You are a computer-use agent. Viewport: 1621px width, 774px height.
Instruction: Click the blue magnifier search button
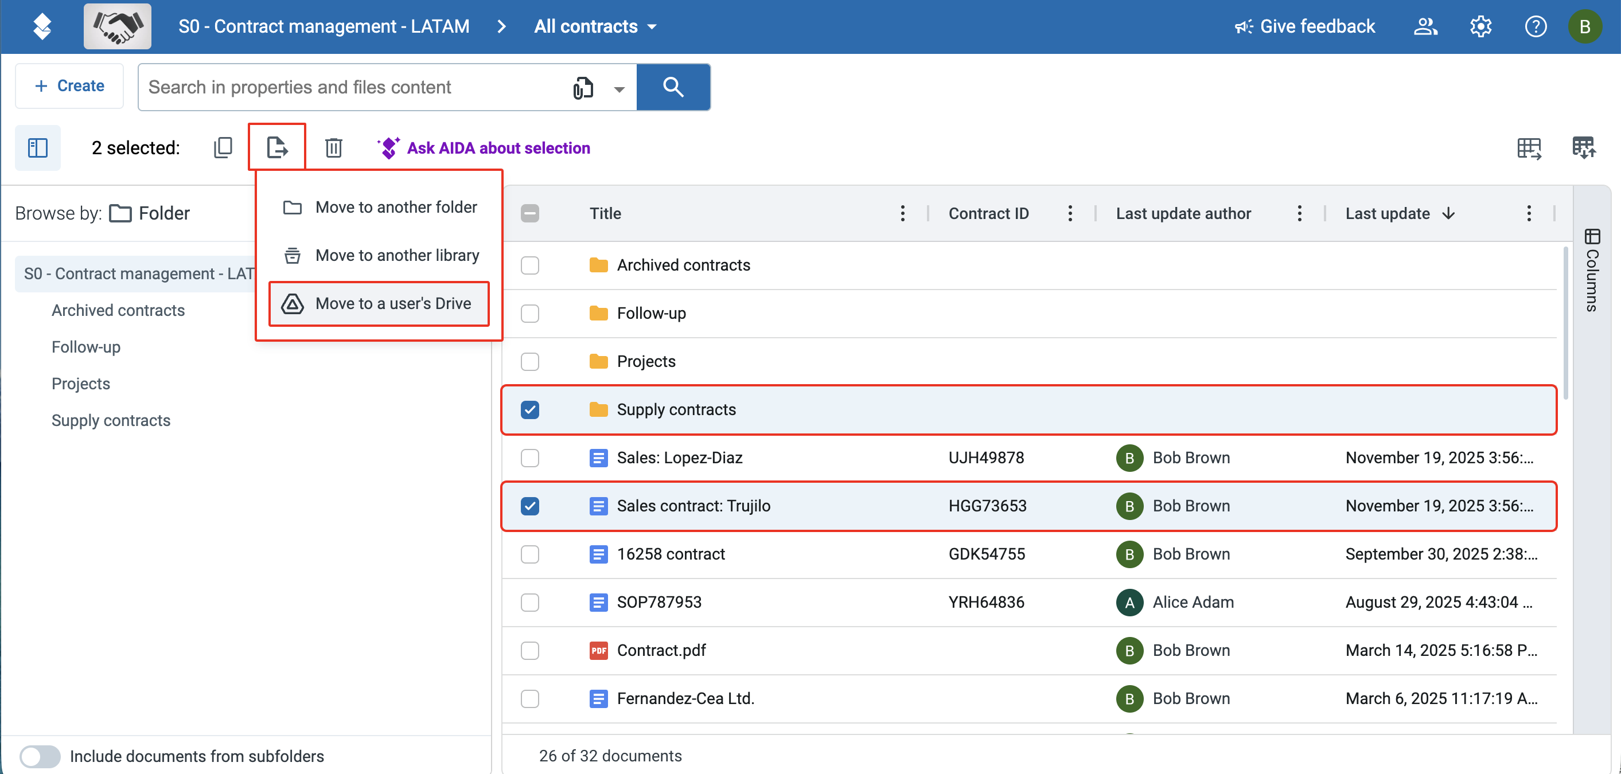[673, 87]
